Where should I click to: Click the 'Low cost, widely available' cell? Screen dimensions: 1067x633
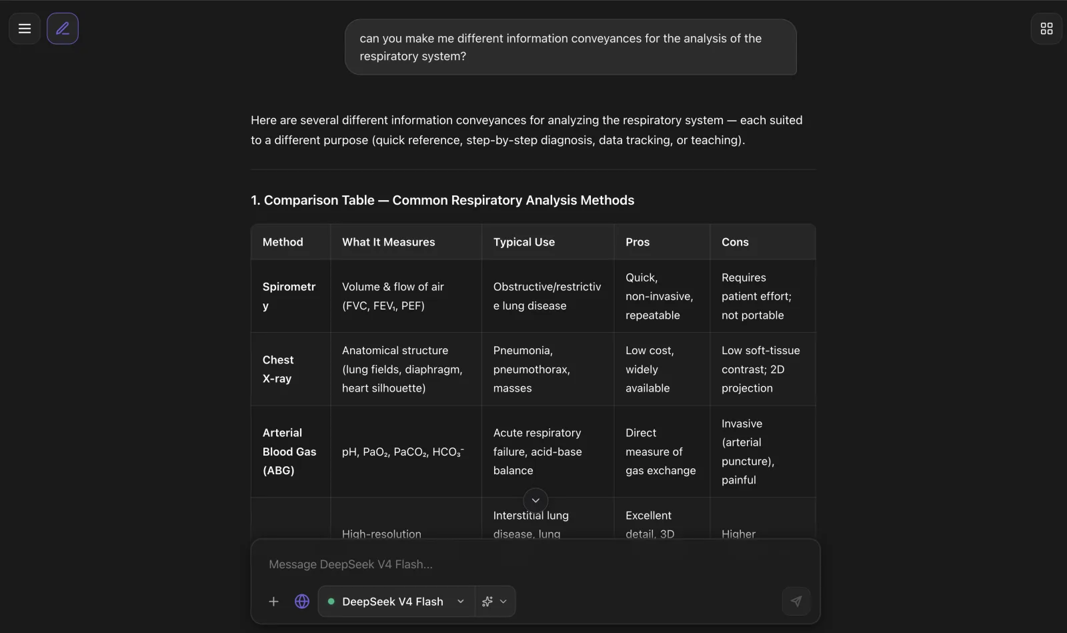[662, 369]
